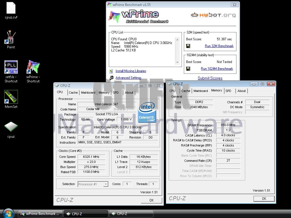
Task: Click the save icon under 1024M stability test
Action: click(x=188, y=69)
